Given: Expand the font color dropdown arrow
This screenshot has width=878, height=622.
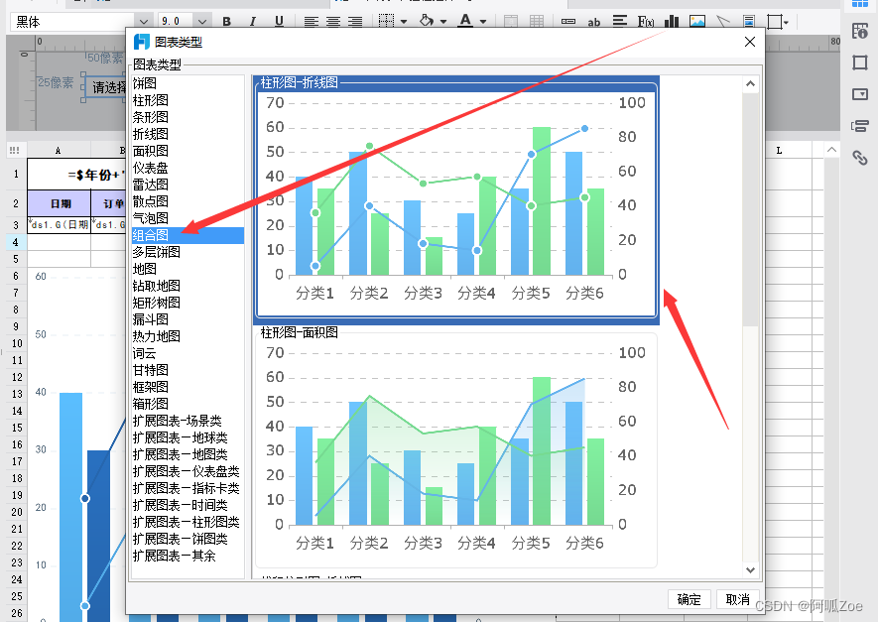Looking at the screenshot, I should [x=483, y=23].
